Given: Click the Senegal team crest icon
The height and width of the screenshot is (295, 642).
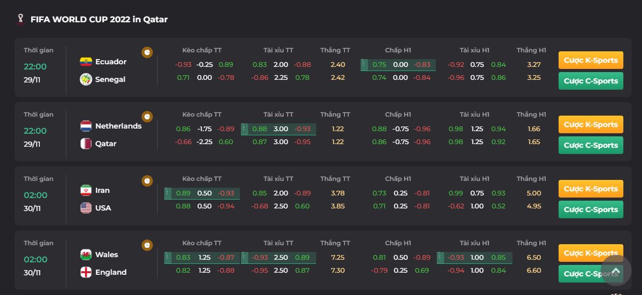Looking at the screenshot, I should click(x=86, y=79).
